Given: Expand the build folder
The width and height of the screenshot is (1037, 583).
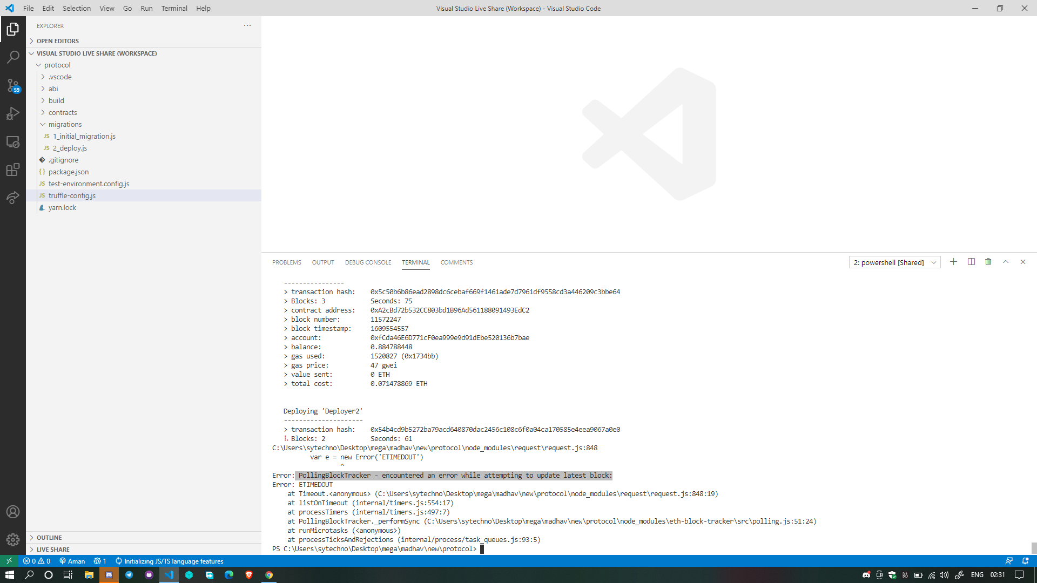Looking at the screenshot, I should click(144, 100).
